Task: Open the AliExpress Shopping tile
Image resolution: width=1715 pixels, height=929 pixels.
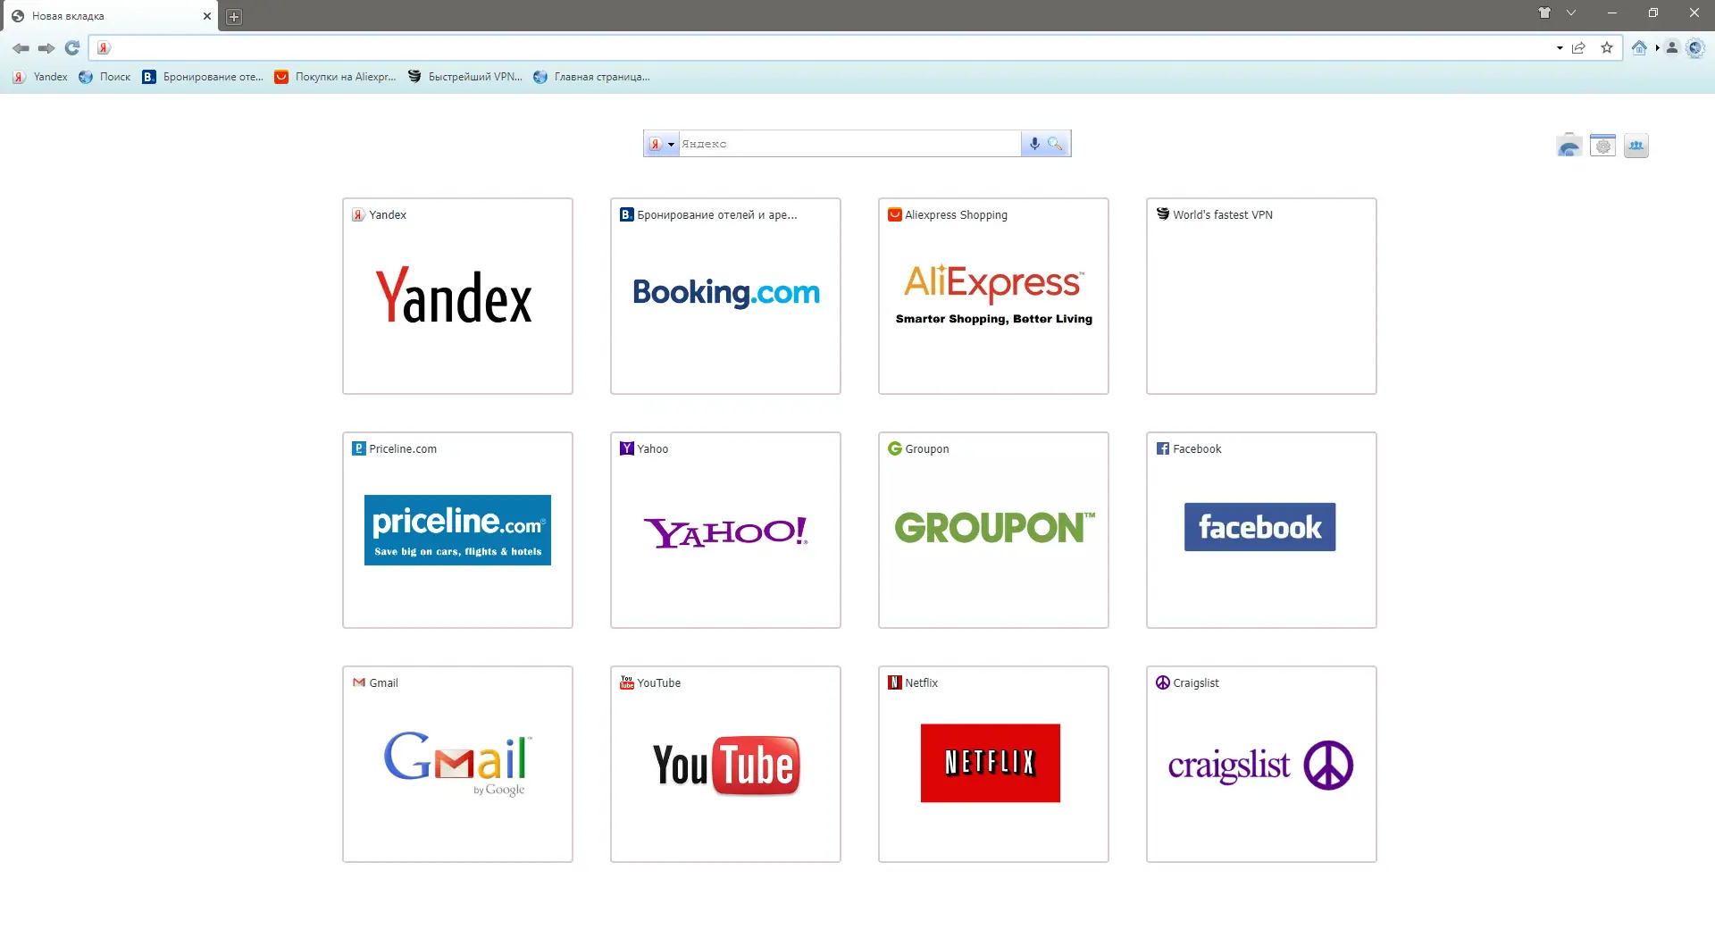Action: (993, 296)
